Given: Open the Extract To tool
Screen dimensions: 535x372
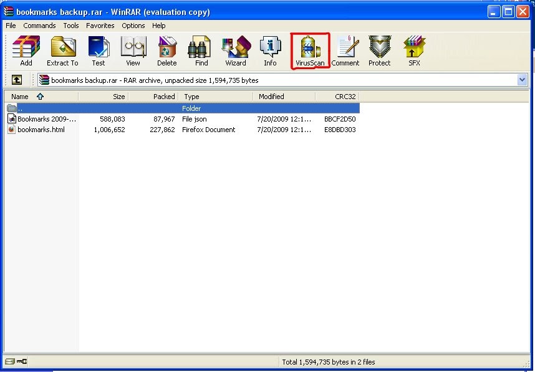Looking at the screenshot, I should [62, 50].
